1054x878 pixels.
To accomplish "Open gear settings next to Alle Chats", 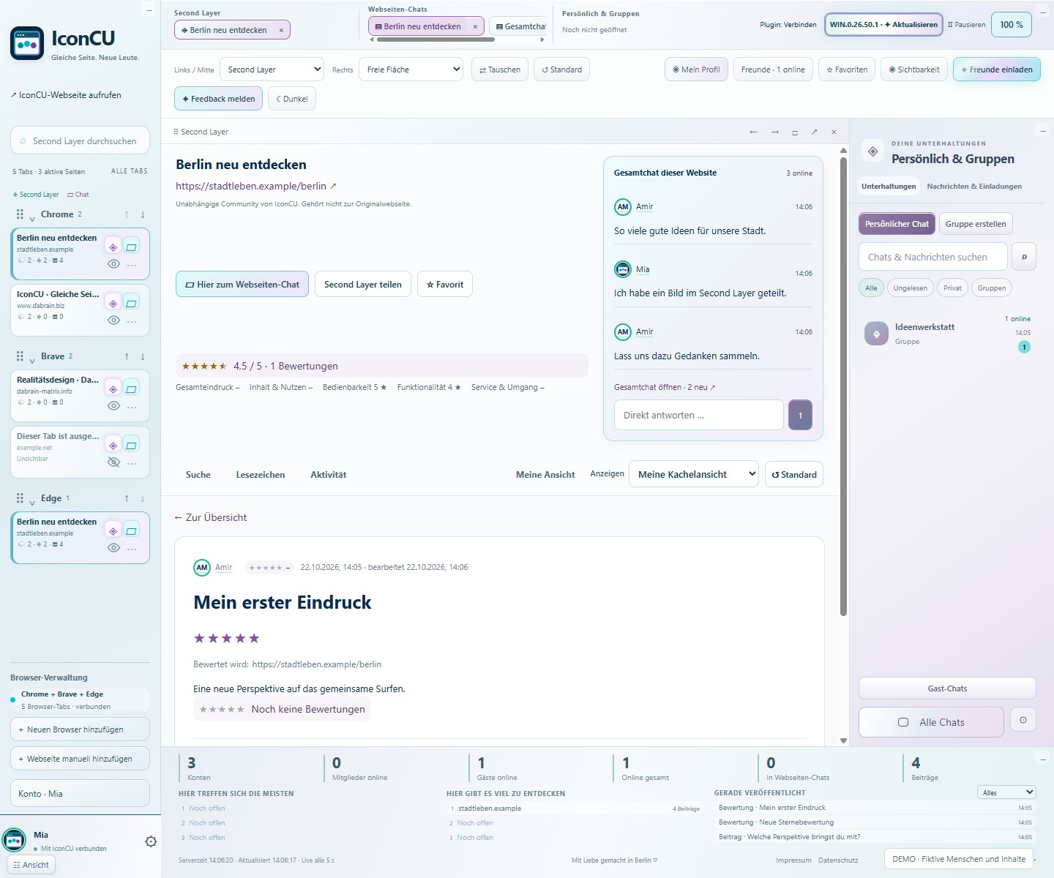I will (x=1023, y=720).
